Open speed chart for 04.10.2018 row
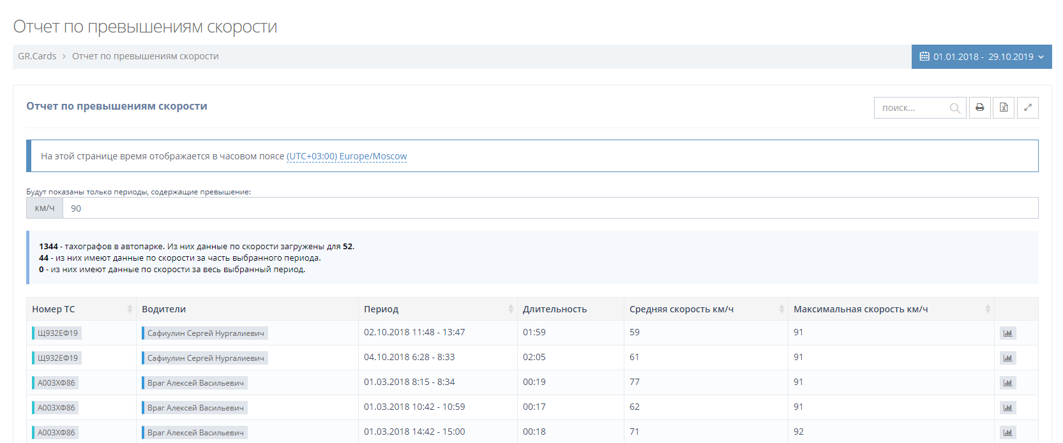This screenshot has height=443, width=1063. pyautogui.click(x=1007, y=358)
